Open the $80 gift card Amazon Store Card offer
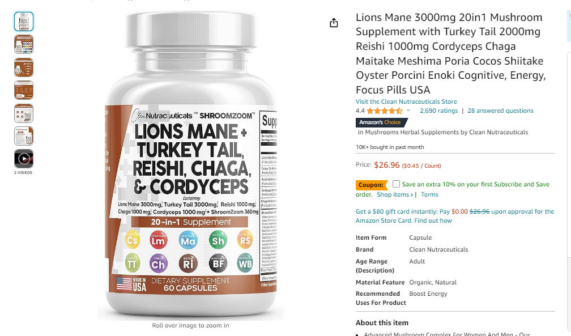 tap(455, 216)
